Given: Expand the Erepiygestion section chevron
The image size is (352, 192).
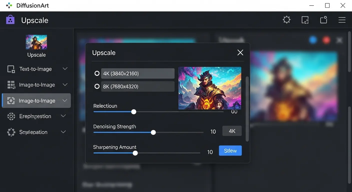Looking at the screenshot, I should [x=63, y=116].
